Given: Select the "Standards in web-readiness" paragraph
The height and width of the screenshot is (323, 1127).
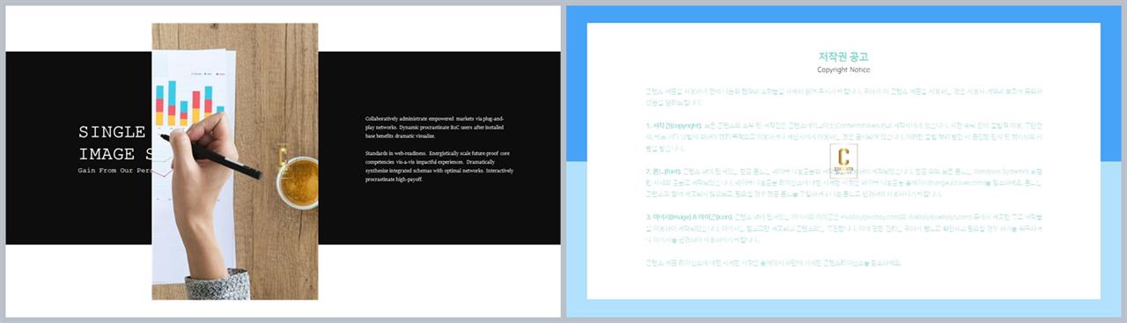Looking at the screenshot, I should pyautogui.click(x=439, y=165).
